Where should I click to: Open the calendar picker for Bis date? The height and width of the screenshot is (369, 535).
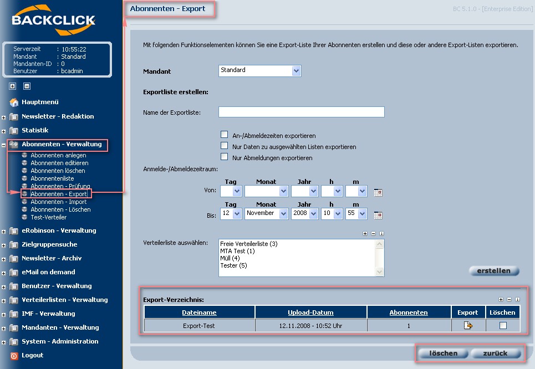click(x=378, y=215)
